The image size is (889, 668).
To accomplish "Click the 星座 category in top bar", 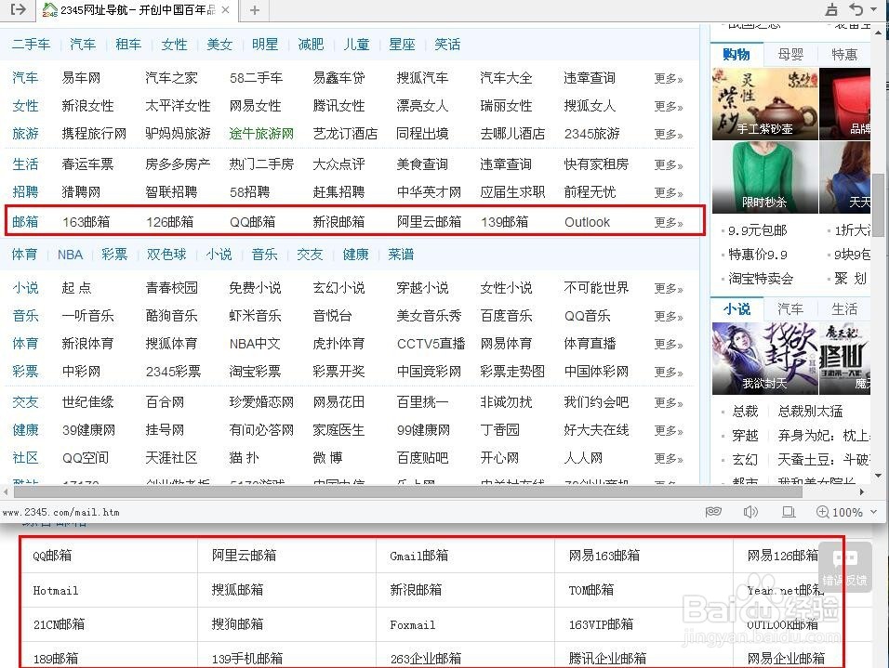I will click(402, 45).
